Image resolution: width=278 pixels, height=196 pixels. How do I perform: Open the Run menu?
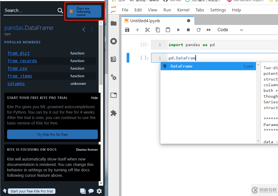pos(167,10)
